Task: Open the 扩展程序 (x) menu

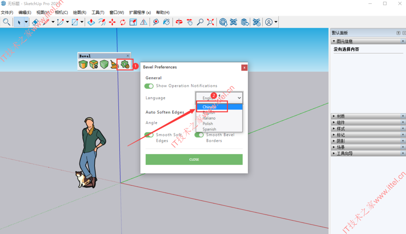Action: click(x=140, y=12)
